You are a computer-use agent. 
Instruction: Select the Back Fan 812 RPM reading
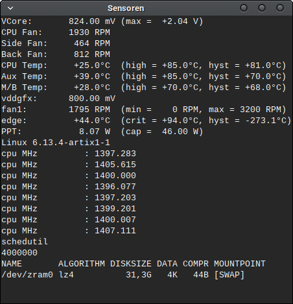[x=92, y=54]
